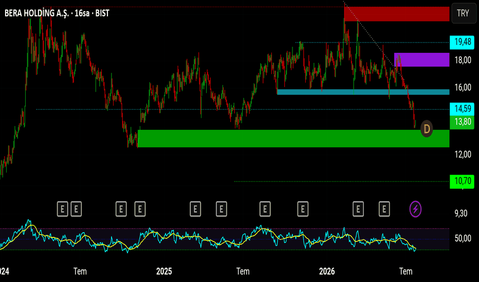This screenshot has width=479, height=282.
Task: Open the third earnings E marker from left
Action: click(121, 209)
